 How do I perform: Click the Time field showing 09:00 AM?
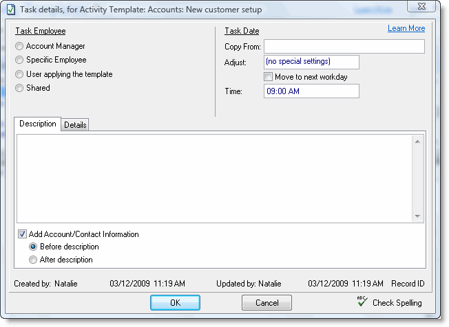[x=311, y=91]
